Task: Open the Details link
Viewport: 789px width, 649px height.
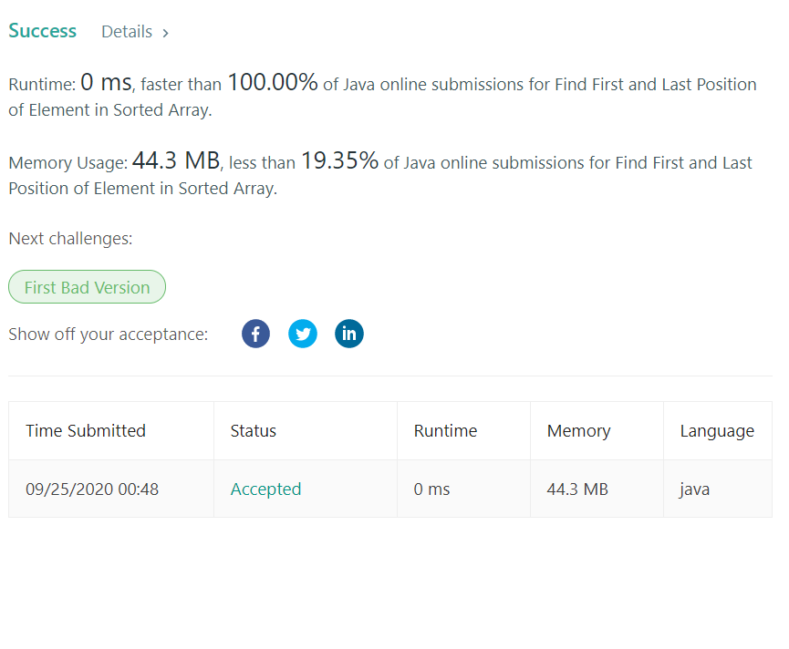Action: coord(127,32)
